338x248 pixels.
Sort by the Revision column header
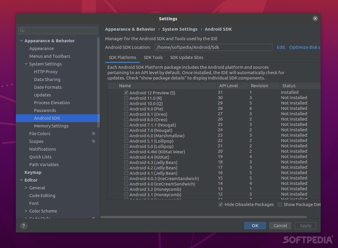pyautogui.click(x=264, y=86)
